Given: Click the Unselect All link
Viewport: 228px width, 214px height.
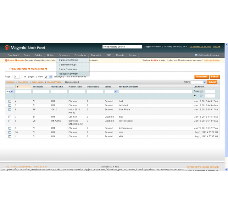Looking at the screenshot, I should pyautogui.click(x=23, y=82).
